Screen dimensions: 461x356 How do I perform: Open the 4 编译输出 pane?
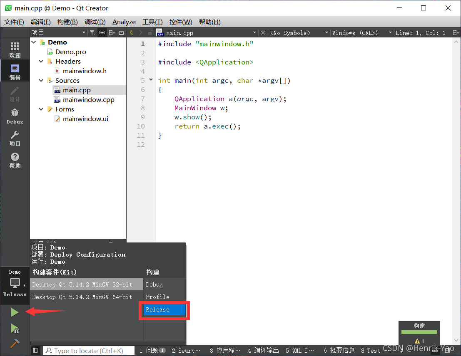click(x=263, y=351)
